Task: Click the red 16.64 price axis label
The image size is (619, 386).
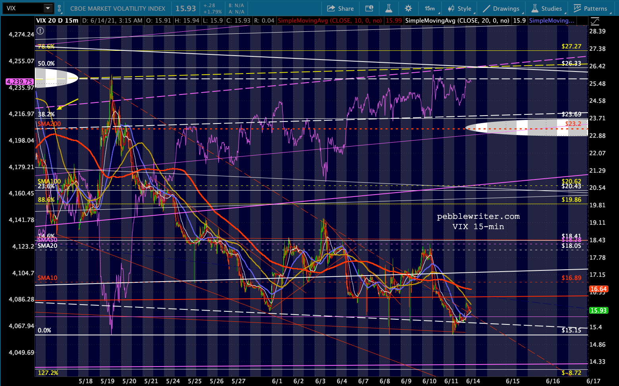Action: pos(598,289)
